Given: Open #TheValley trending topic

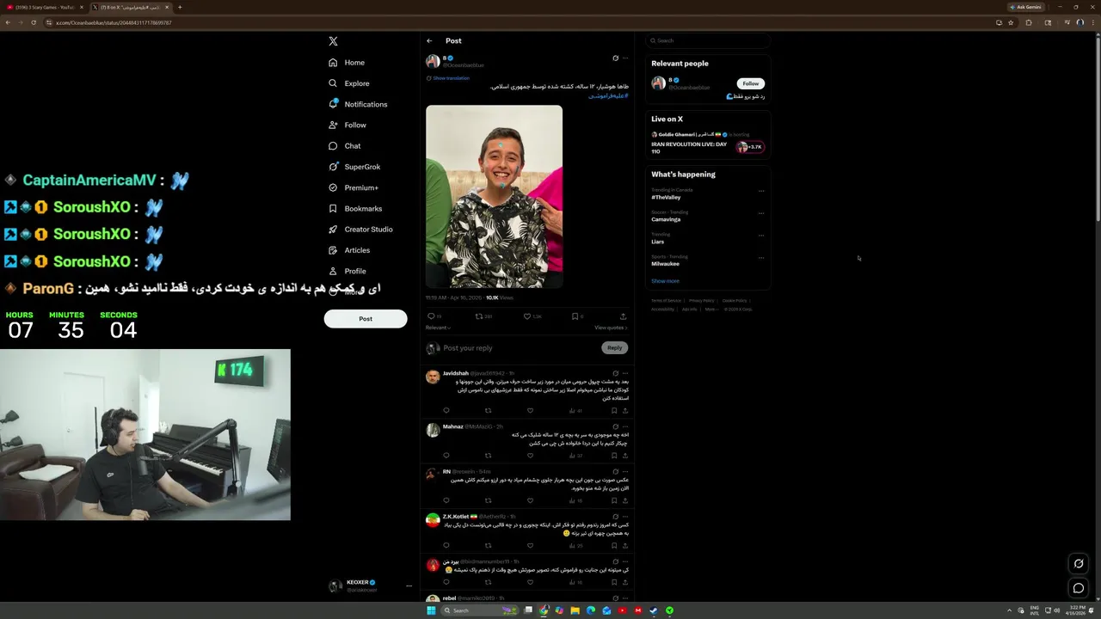Looking at the screenshot, I should (x=666, y=198).
